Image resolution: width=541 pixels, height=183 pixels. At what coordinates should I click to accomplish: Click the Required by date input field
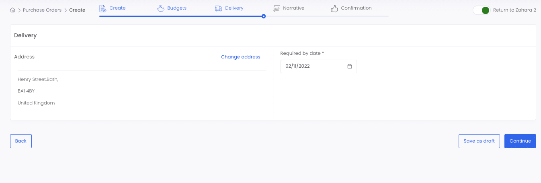point(318,66)
